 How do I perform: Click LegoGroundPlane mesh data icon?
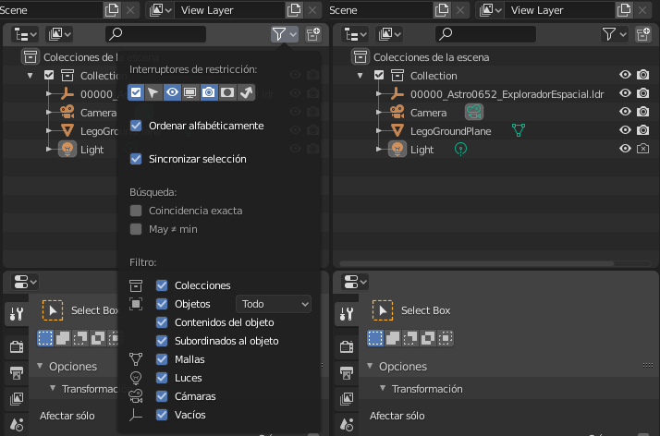click(x=519, y=130)
